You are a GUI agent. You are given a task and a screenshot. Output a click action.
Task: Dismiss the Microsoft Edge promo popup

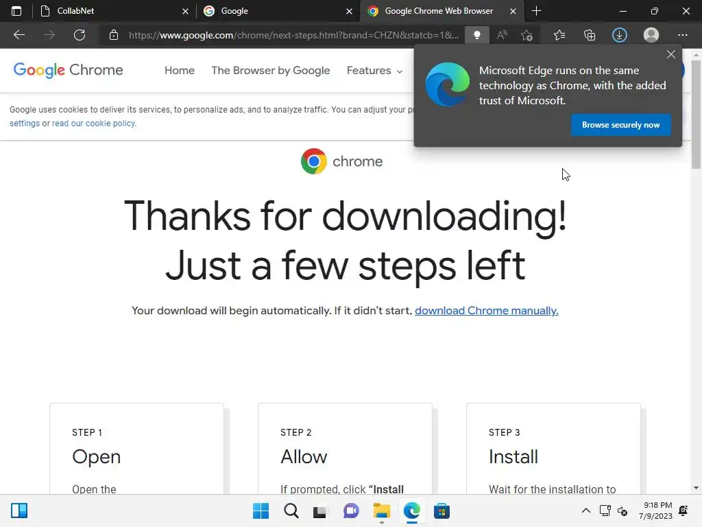point(670,54)
